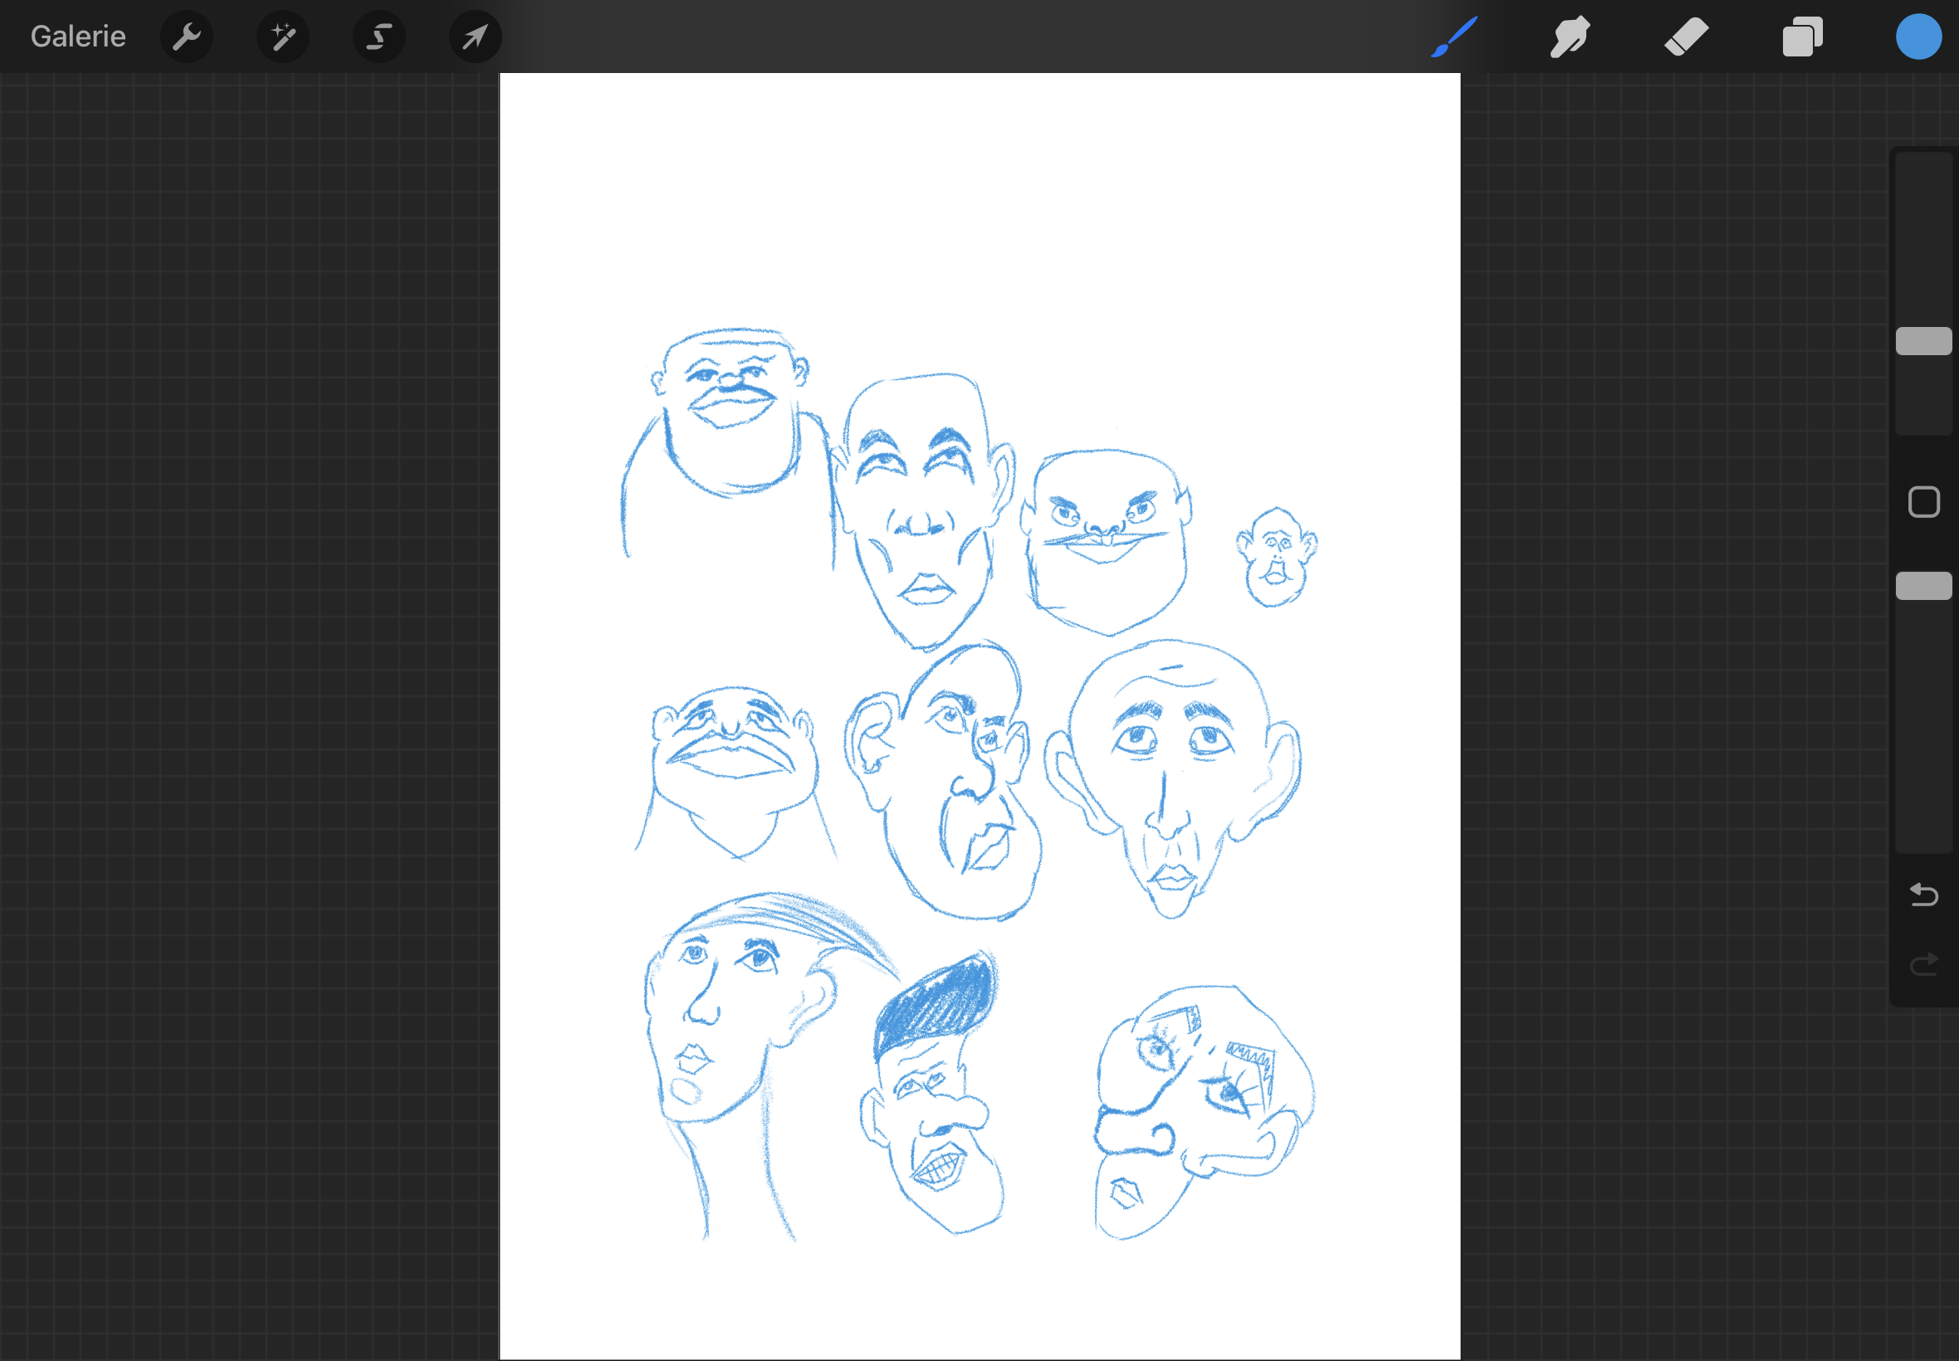Select the Brush paint tool
The width and height of the screenshot is (1959, 1361).
[1453, 37]
